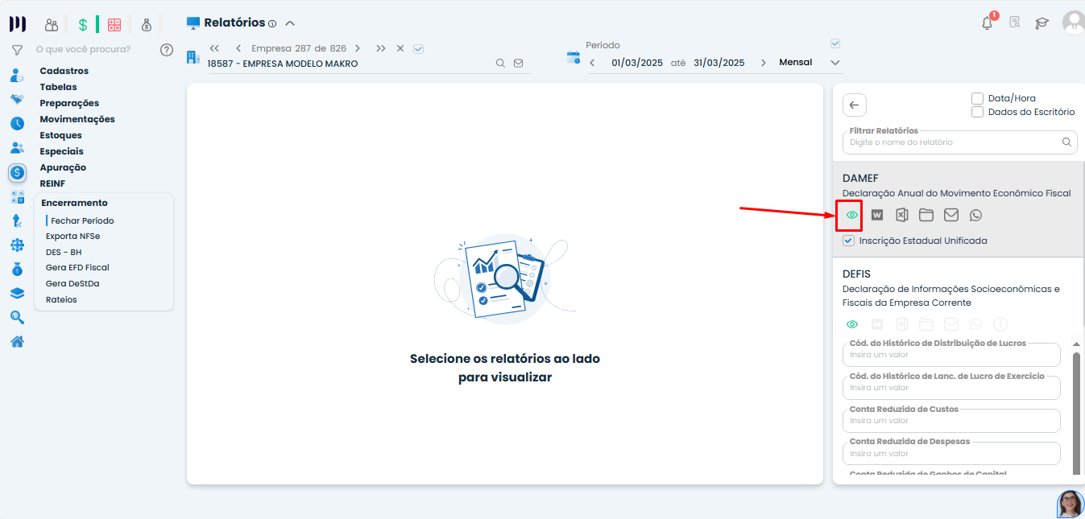The height and width of the screenshot is (519, 1085).
Task: Click the back arrow button in reports panel
Action: 855,105
